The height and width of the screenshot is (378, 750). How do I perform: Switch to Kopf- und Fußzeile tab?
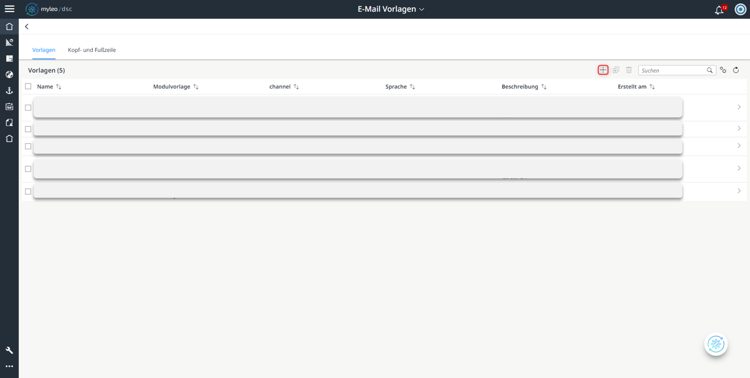point(92,50)
